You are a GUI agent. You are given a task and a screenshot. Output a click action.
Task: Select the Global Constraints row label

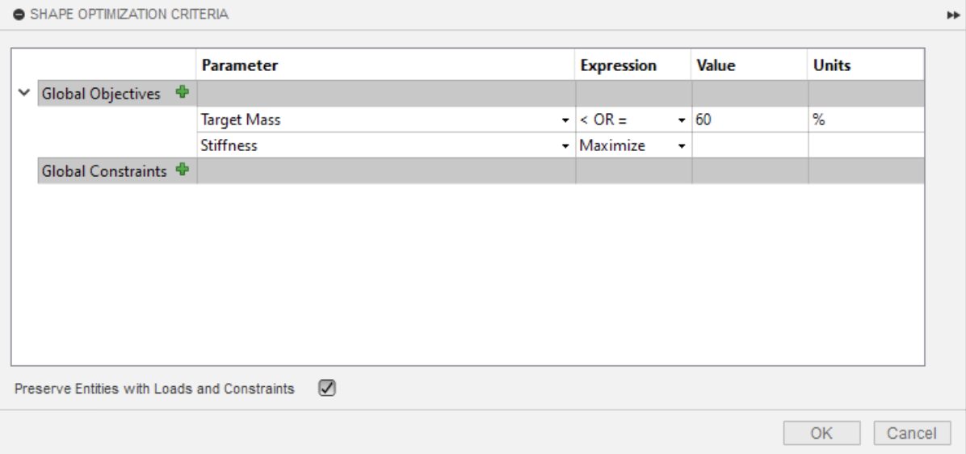coord(104,171)
